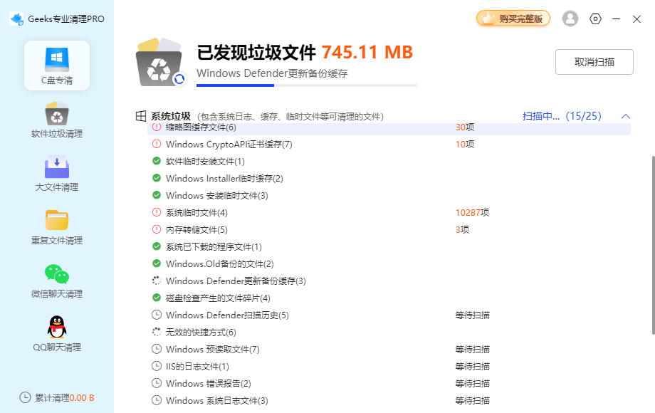This screenshot has height=413, width=655.
Task: Select Windows Defender更新备份缓存(3) list row
Action: point(389,281)
